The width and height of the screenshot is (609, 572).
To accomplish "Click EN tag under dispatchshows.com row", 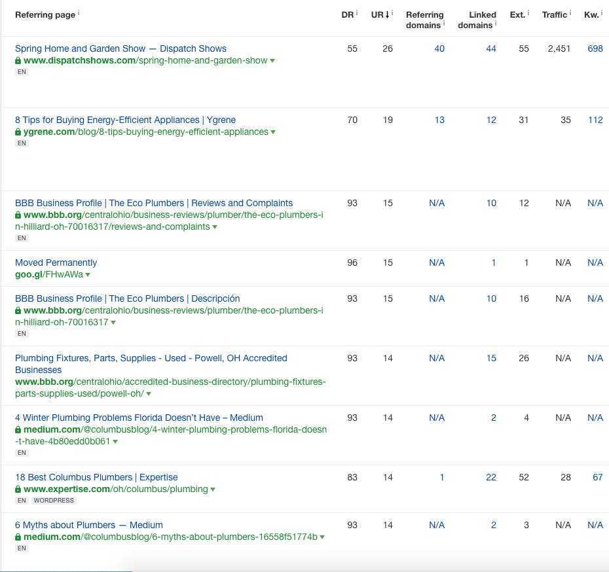I will tap(22, 72).
